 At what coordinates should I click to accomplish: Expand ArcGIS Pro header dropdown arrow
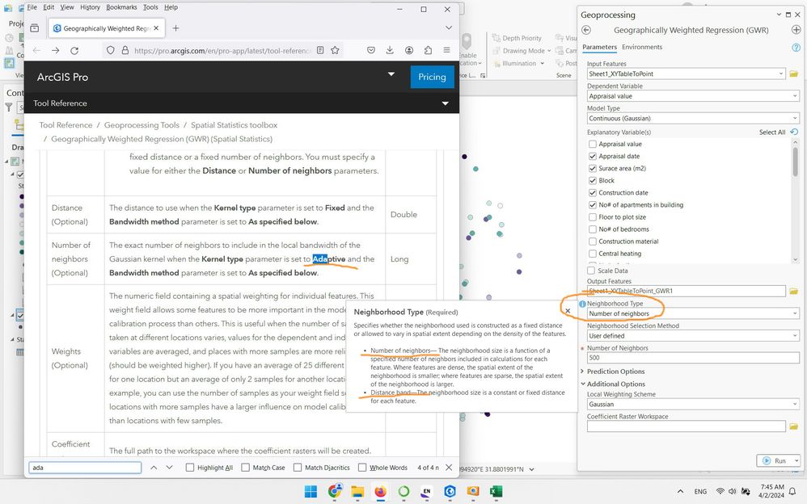coord(391,74)
